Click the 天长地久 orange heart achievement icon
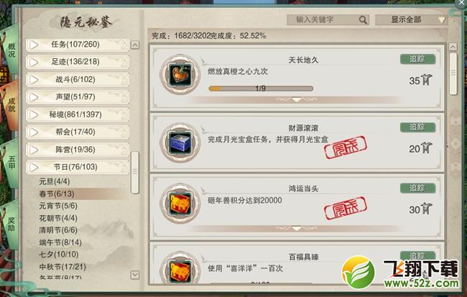 pyautogui.click(x=180, y=75)
